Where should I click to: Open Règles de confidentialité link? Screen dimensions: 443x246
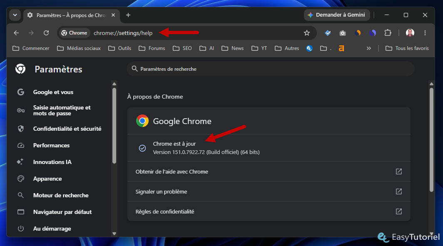(269, 211)
